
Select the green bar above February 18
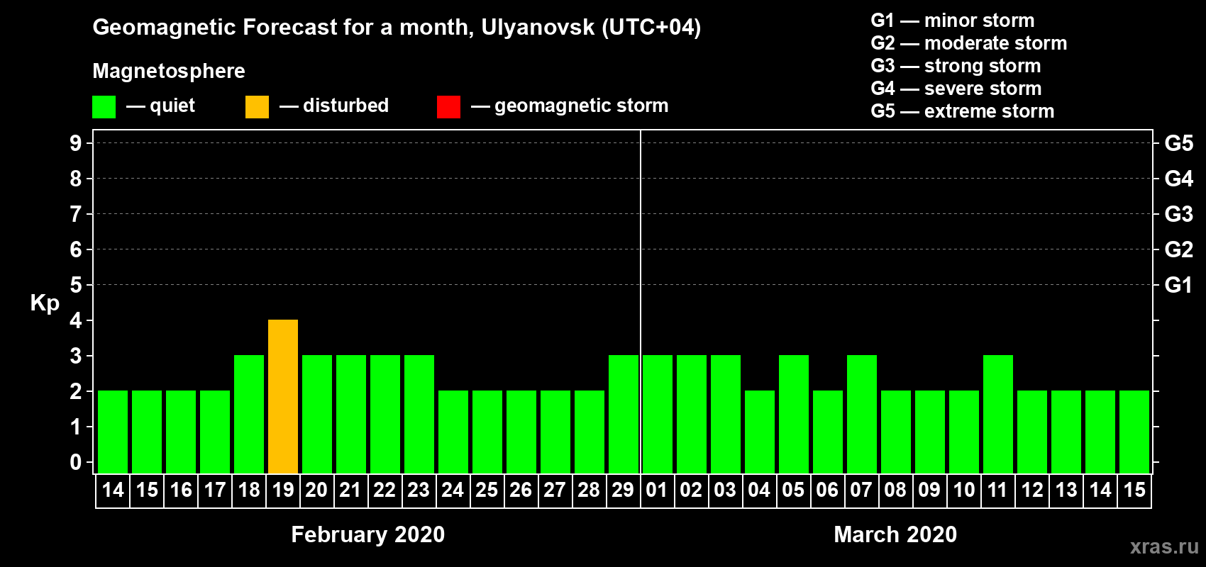249,415
